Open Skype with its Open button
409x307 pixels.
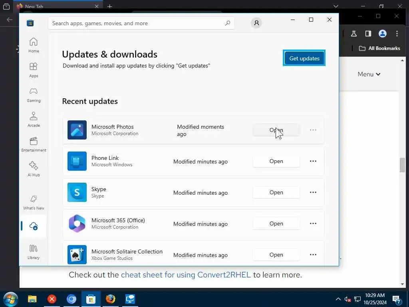coord(276,192)
